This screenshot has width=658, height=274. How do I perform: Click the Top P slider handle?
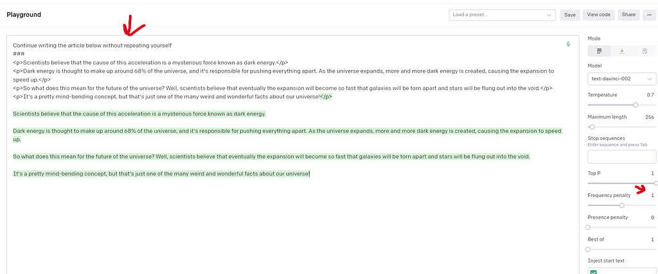655,183
